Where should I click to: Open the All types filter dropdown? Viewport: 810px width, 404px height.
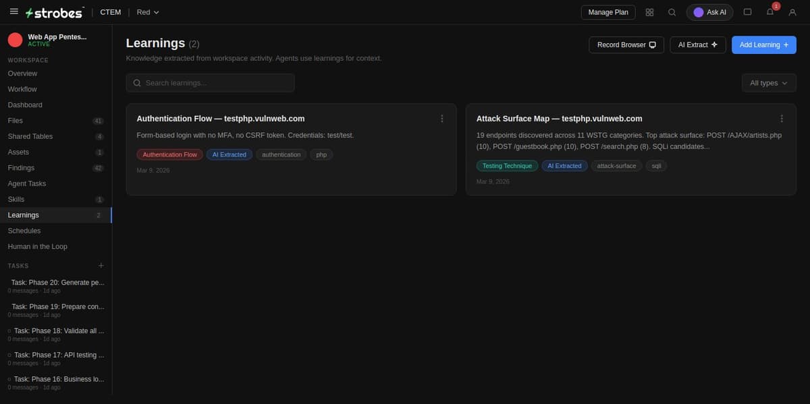pyautogui.click(x=769, y=83)
